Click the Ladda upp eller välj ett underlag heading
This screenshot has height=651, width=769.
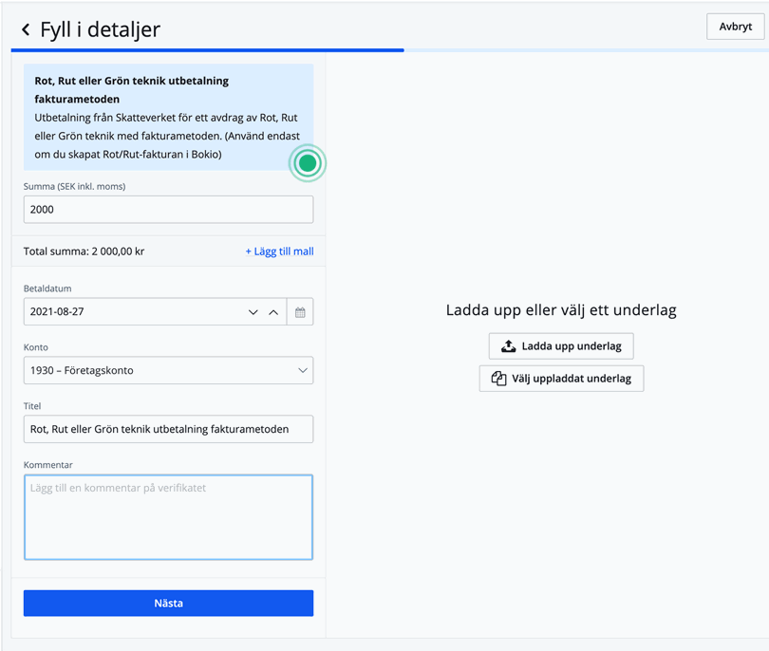tap(561, 310)
